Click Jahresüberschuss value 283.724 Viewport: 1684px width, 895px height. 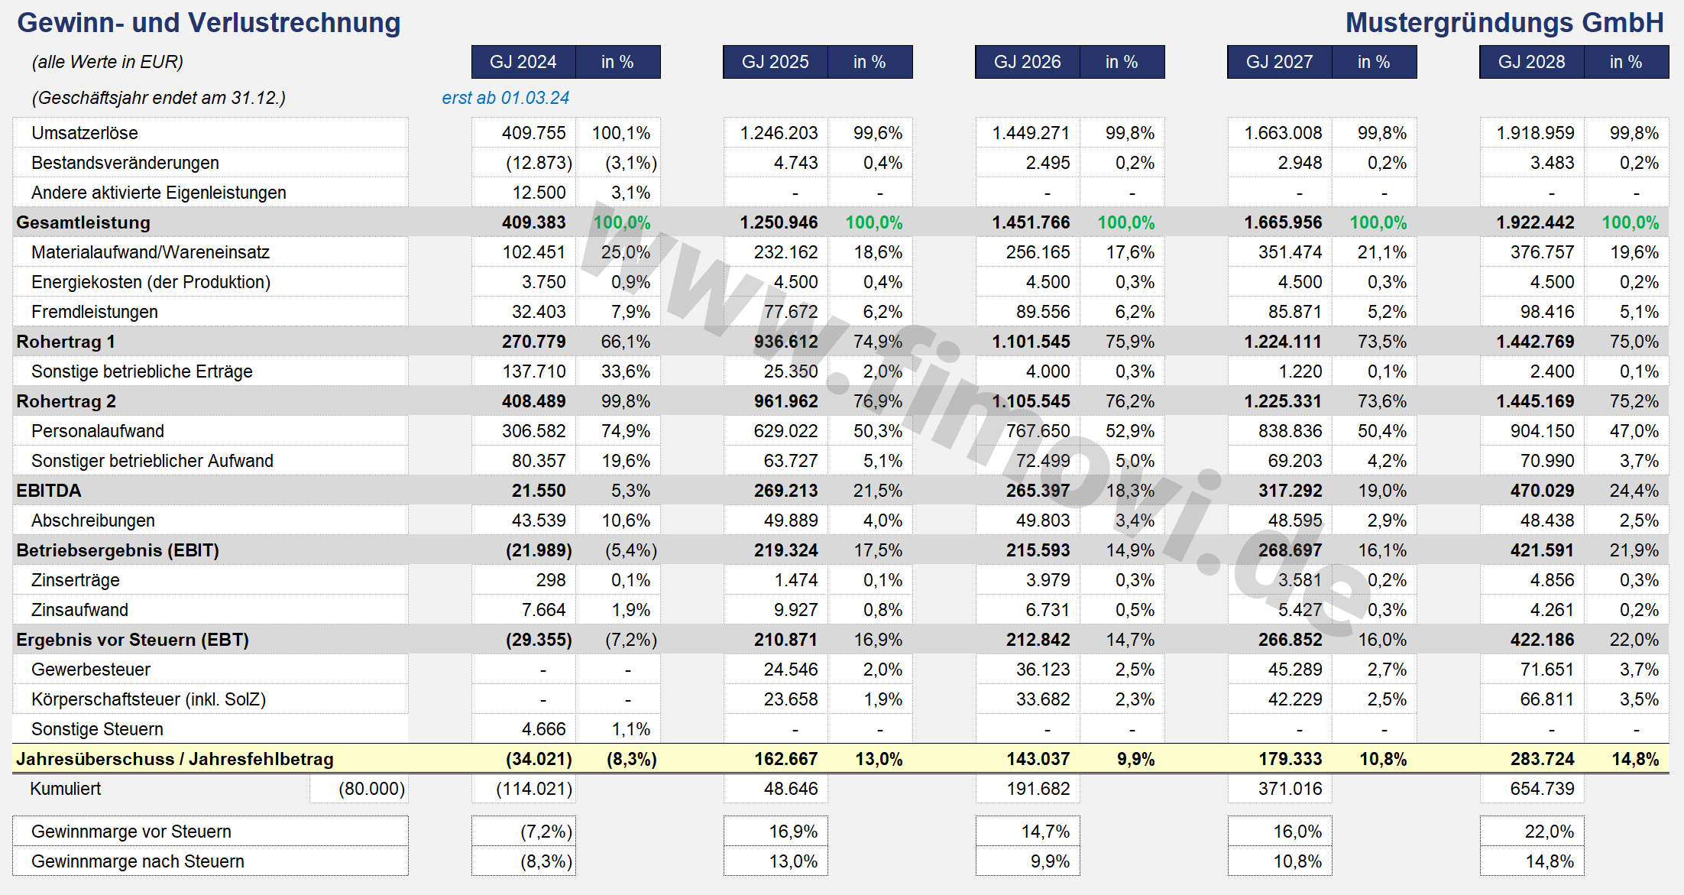click(x=1543, y=759)
